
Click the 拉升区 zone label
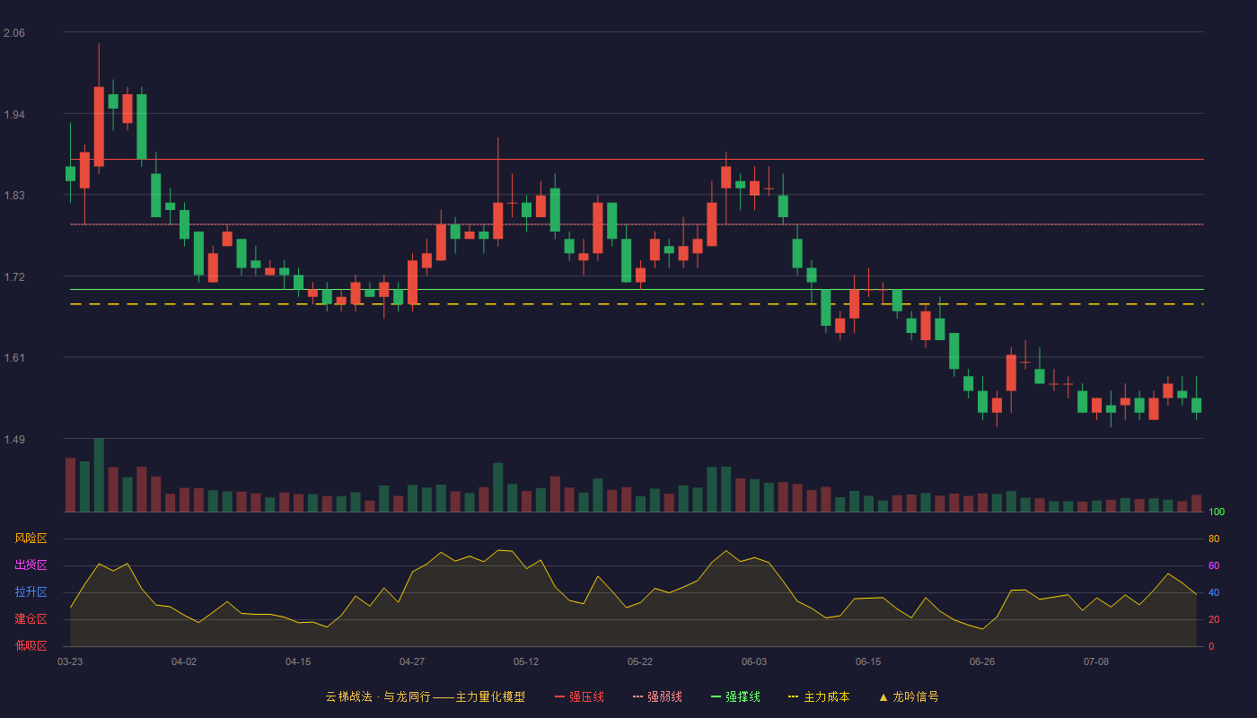pyautogui.click(x=31, y=592)
